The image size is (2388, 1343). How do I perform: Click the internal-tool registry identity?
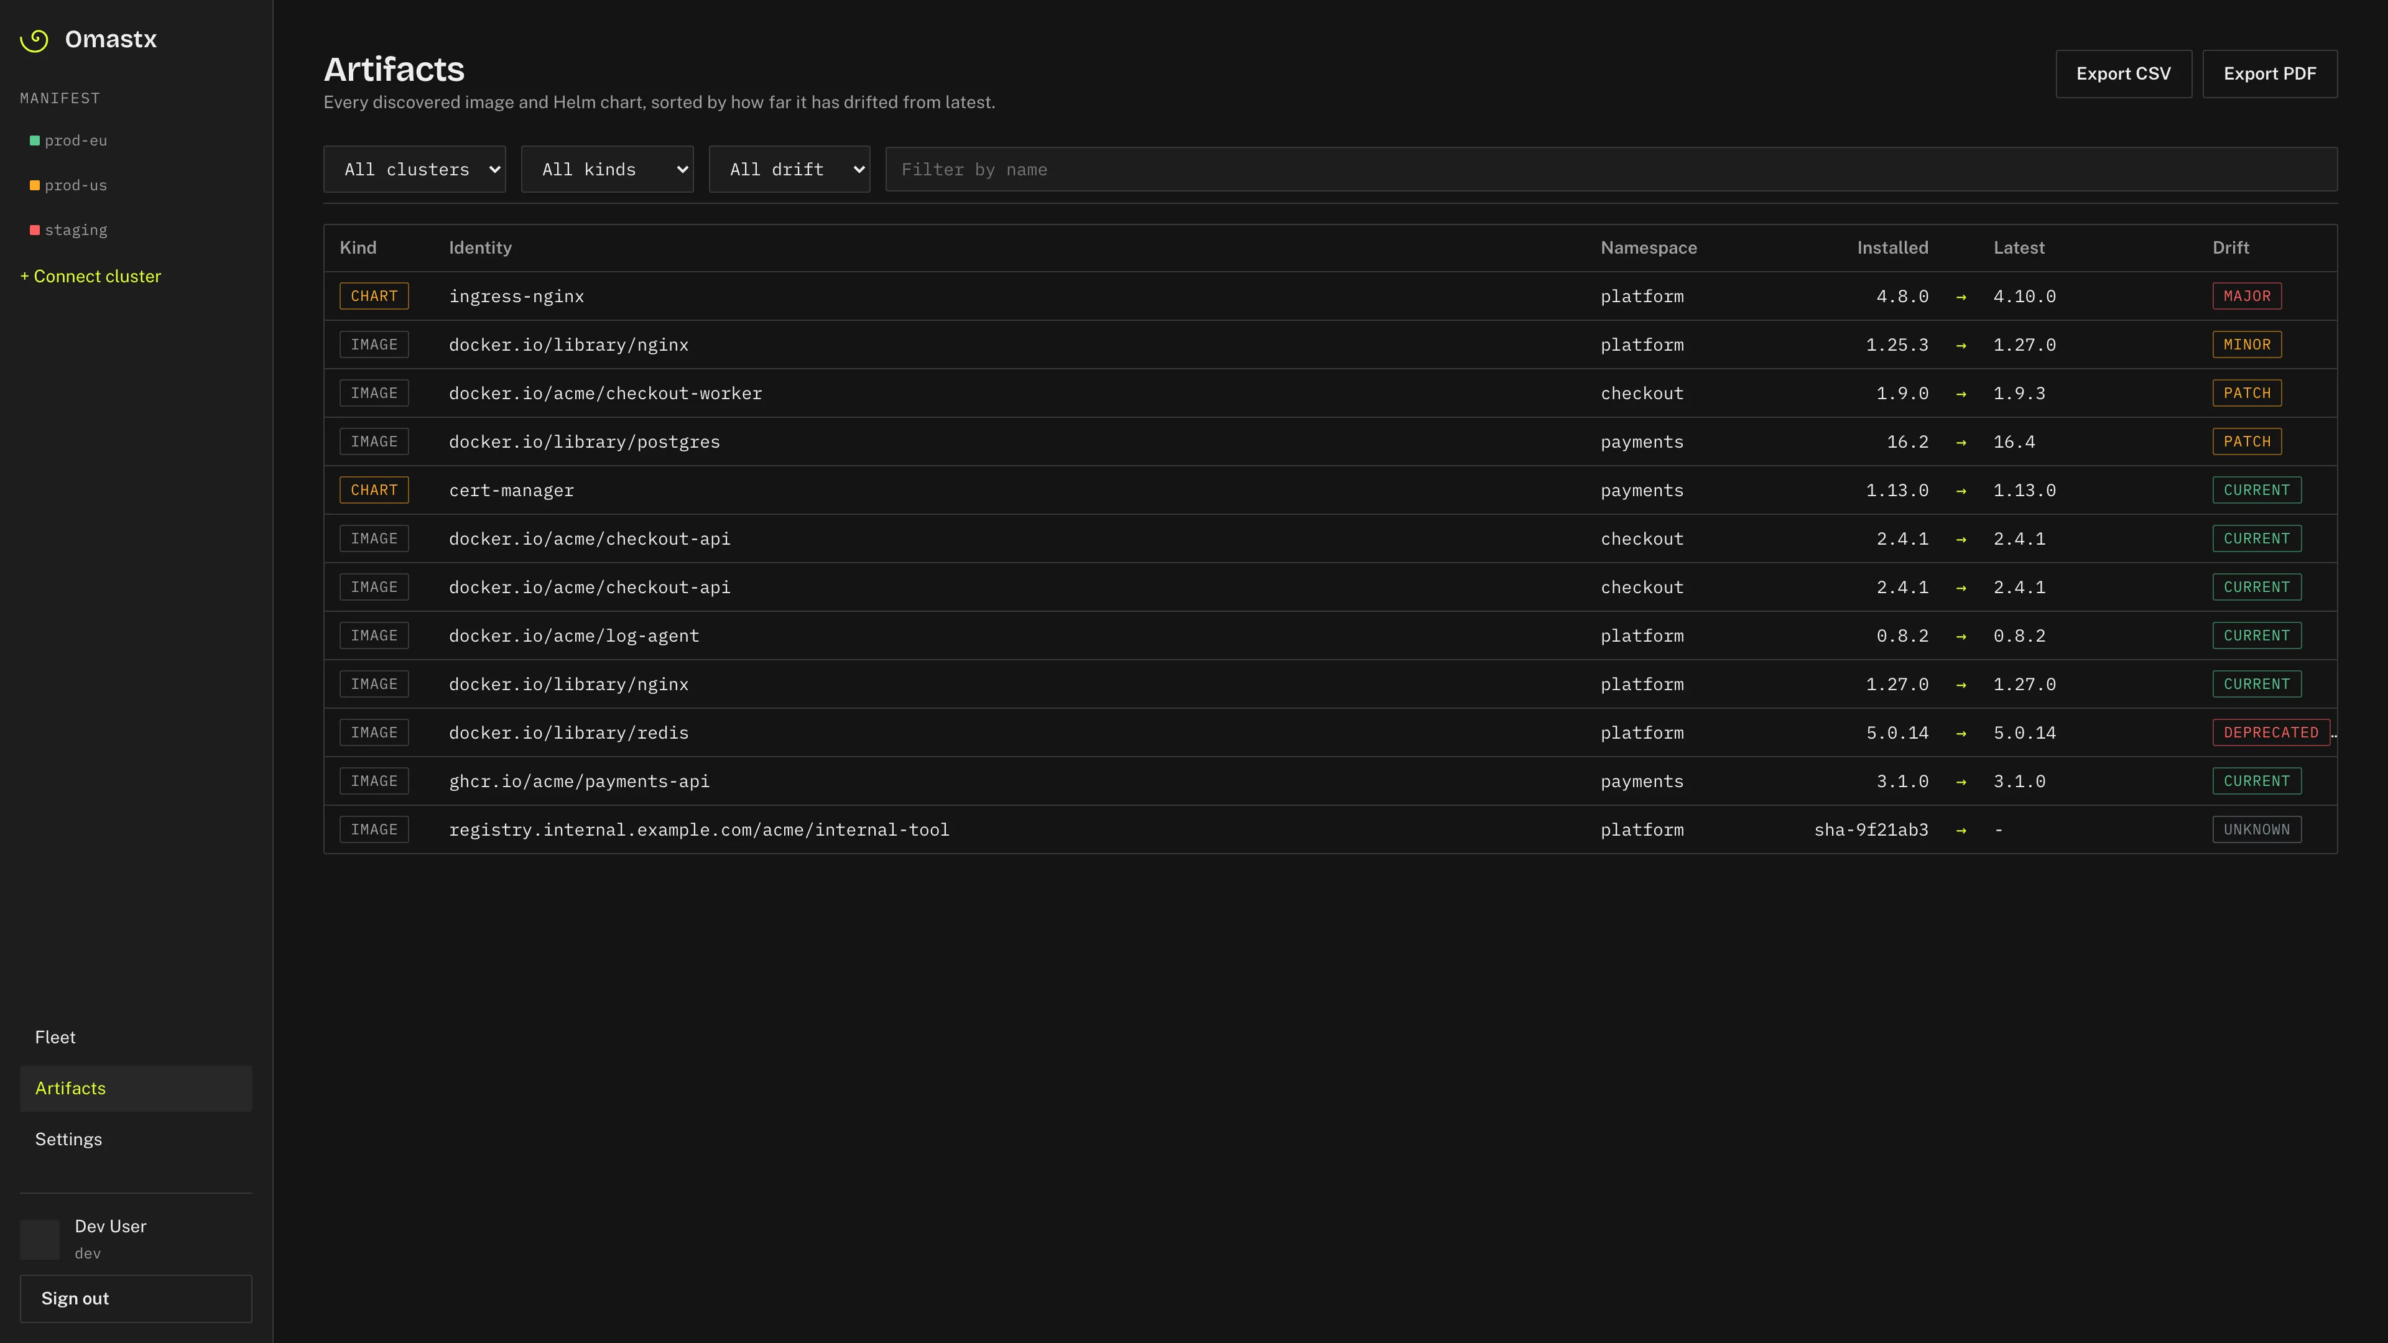pos(699,829)
